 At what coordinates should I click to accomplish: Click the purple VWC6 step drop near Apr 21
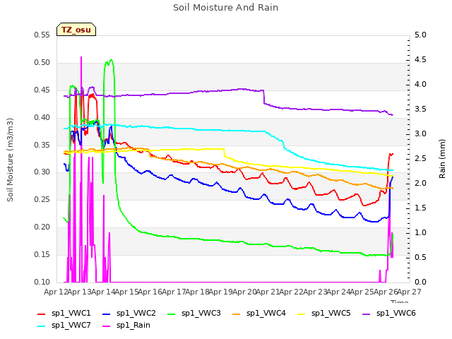tap(263, 97)
